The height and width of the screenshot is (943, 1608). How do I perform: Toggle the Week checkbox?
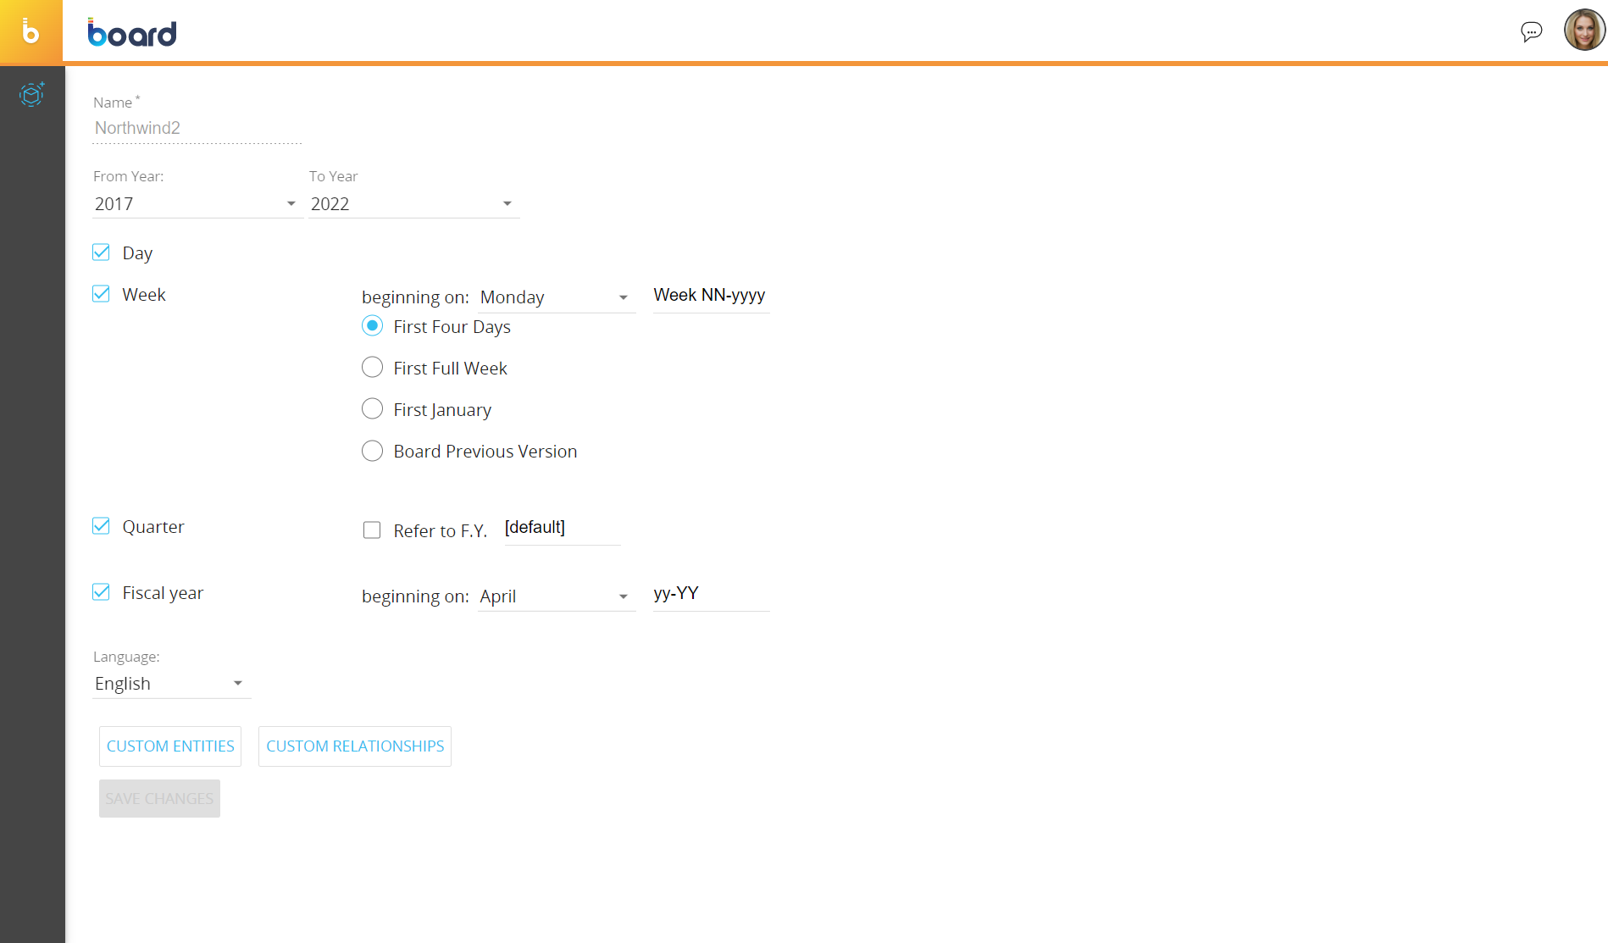pyautogui.click(x=102, y=294)
